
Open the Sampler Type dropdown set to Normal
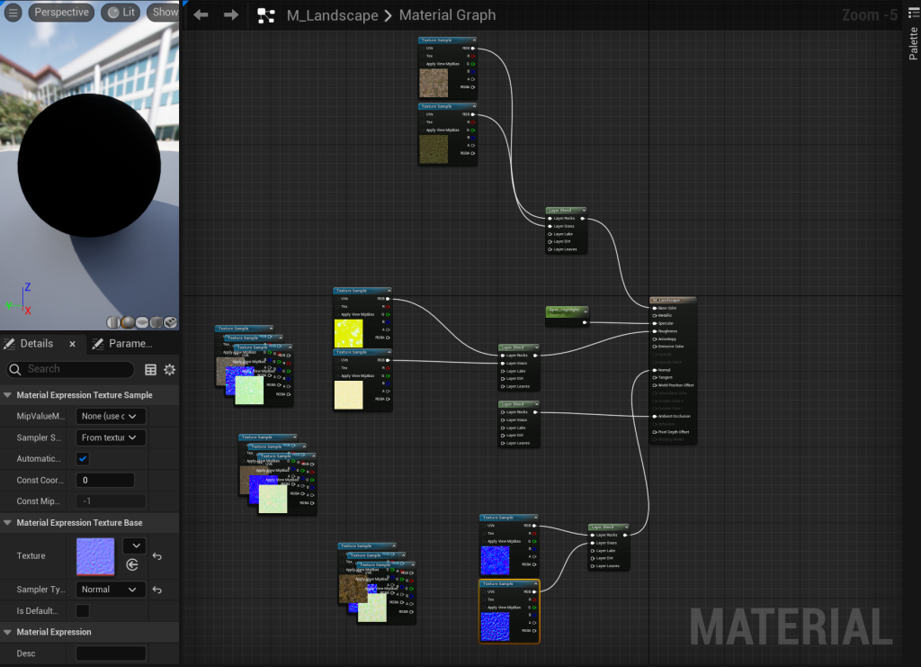[111, 590]
